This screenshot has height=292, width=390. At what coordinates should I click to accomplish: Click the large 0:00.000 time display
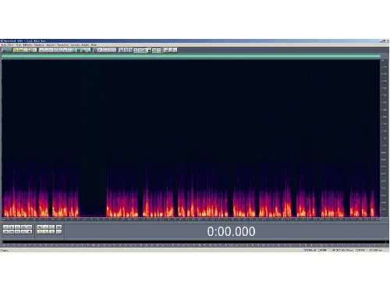(231, 231)
